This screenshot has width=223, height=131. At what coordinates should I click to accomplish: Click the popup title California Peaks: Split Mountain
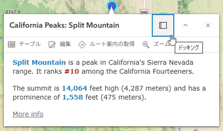click(x=64, y=26)
